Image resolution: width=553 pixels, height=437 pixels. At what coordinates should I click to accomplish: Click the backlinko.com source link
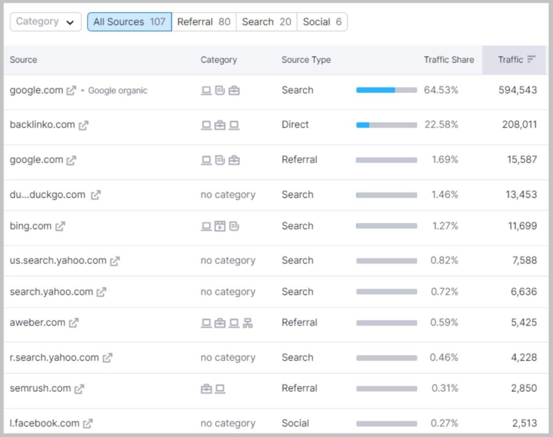pos(40,124)
